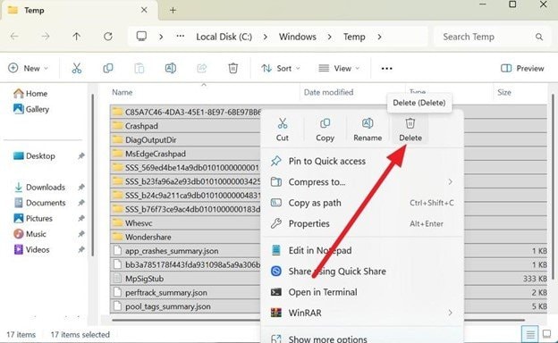This screenshot has width=558, height=343.
Task: Click the Rename icon in the toolbar
Action: coord(171,68)
